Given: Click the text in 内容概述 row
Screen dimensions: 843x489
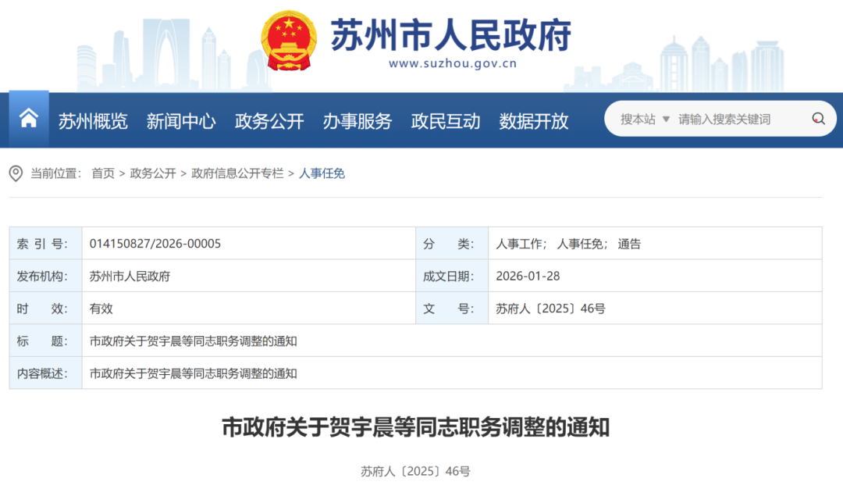Looking at the screenshot, I should point(193,373).
